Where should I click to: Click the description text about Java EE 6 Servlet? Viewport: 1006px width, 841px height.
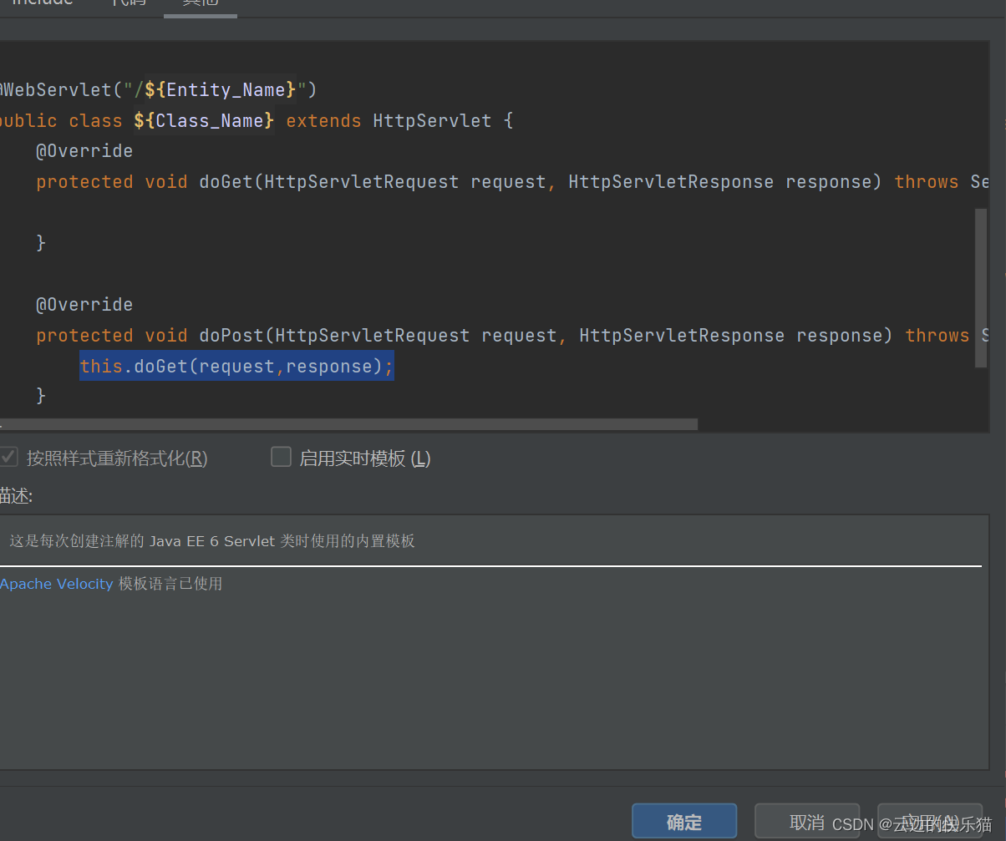pos(212,541)
